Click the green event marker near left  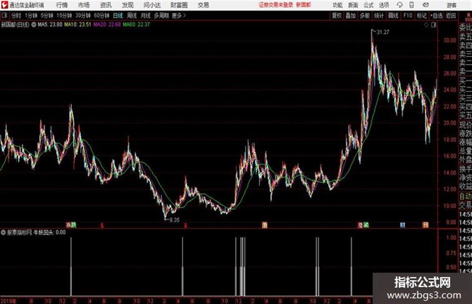coord(74,225)
